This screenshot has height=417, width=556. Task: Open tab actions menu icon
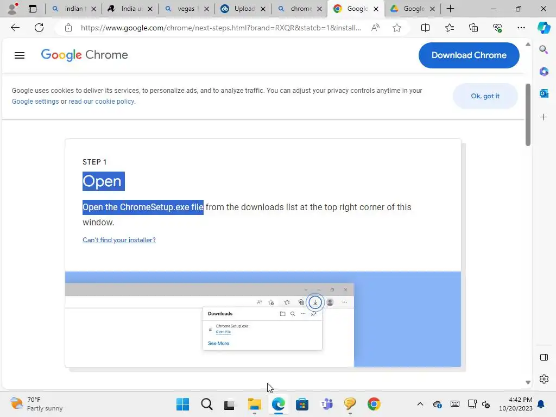[x=33, y=9]
